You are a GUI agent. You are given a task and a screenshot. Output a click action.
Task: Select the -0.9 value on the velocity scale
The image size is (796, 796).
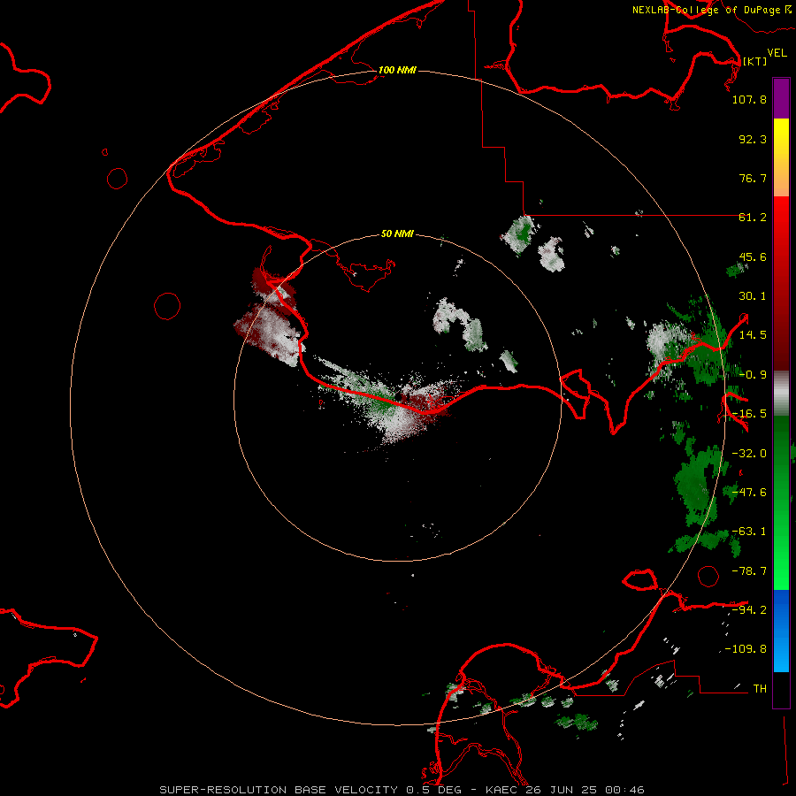tap(753, 375)
